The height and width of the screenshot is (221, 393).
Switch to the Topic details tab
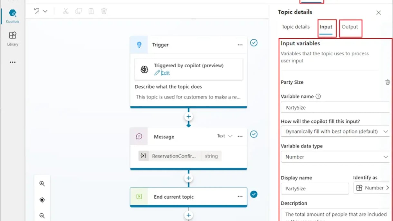coord(295,27)
